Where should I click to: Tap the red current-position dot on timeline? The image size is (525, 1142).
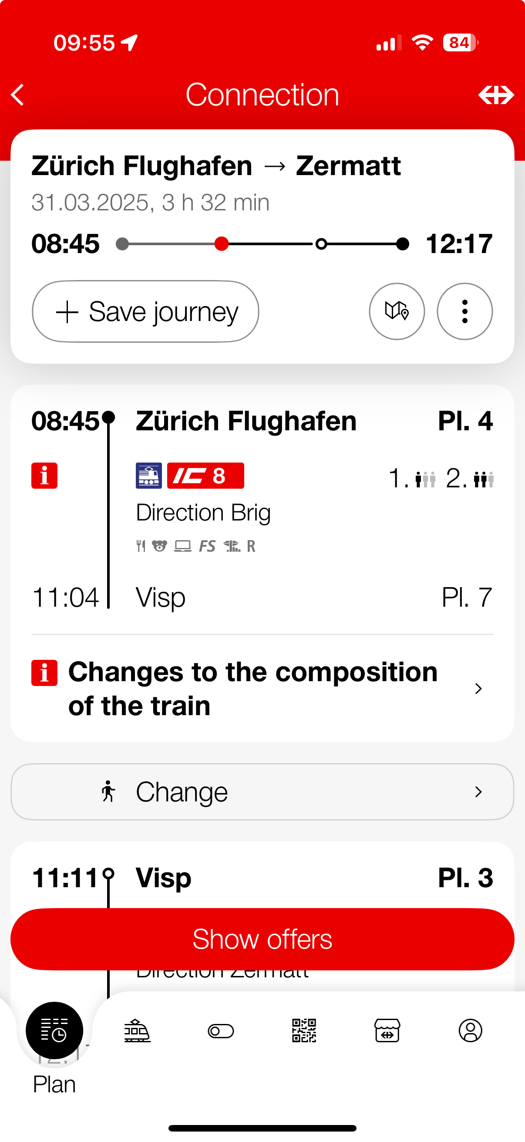coord(221,244)
